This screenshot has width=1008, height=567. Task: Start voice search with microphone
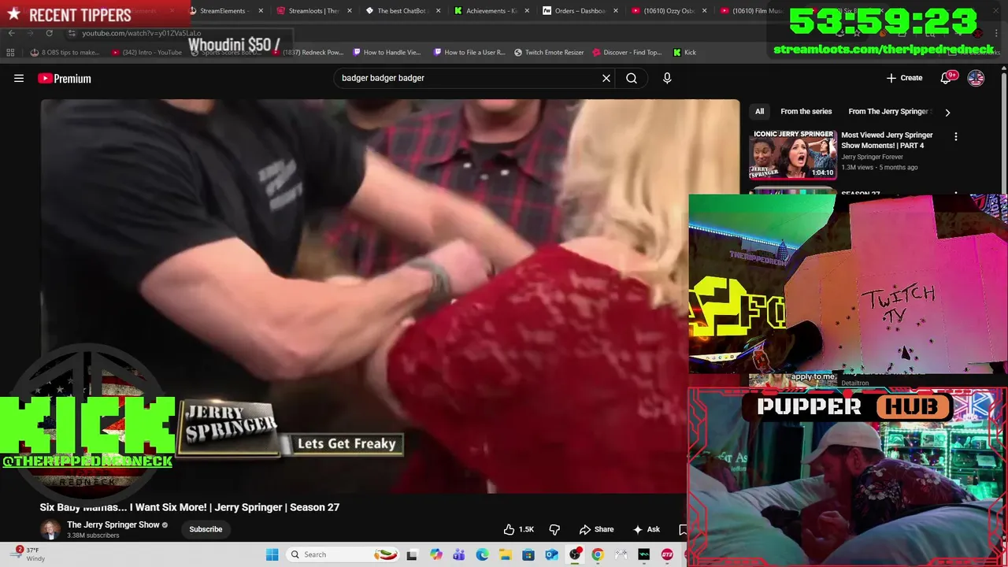click(x=667, y=78)
